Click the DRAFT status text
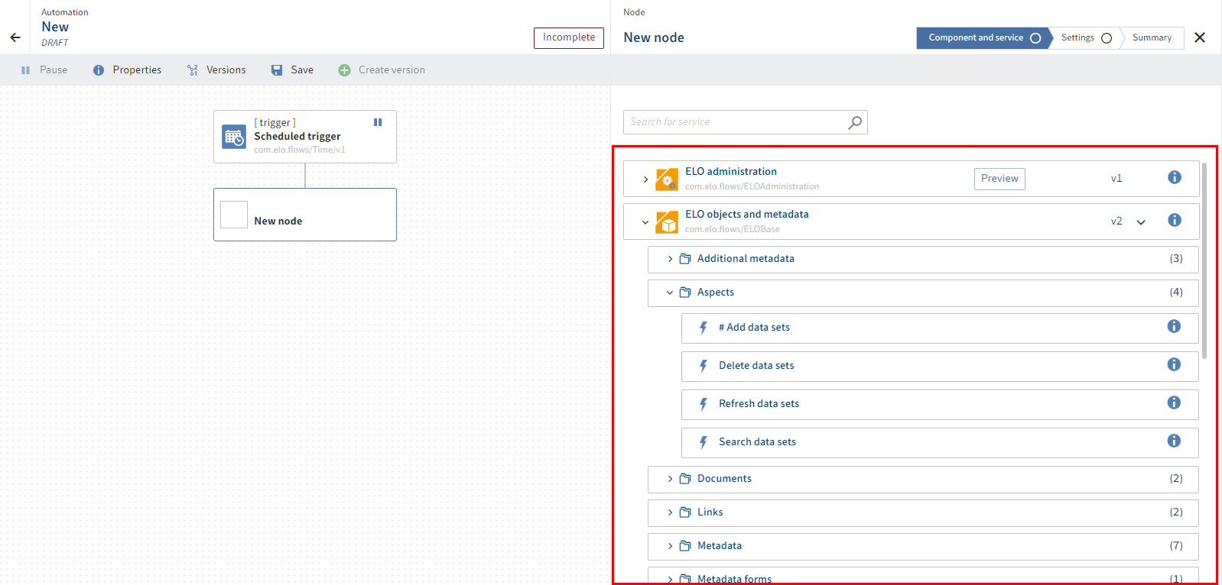This screenshot has width=1222, height=585. [55, 43]
